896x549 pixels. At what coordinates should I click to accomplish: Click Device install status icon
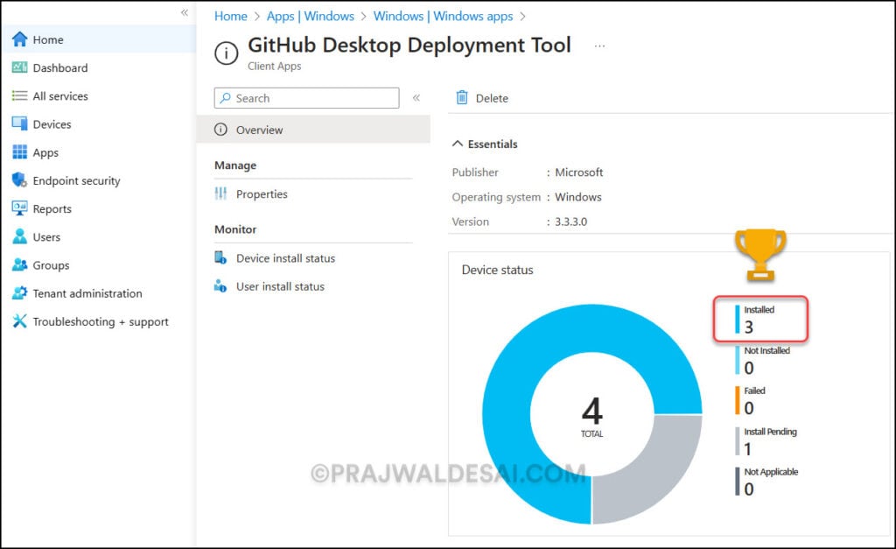tap(220, 258)
